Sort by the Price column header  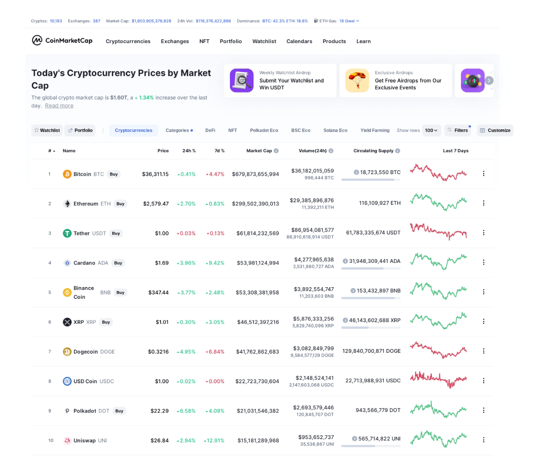tap(163, 151)
